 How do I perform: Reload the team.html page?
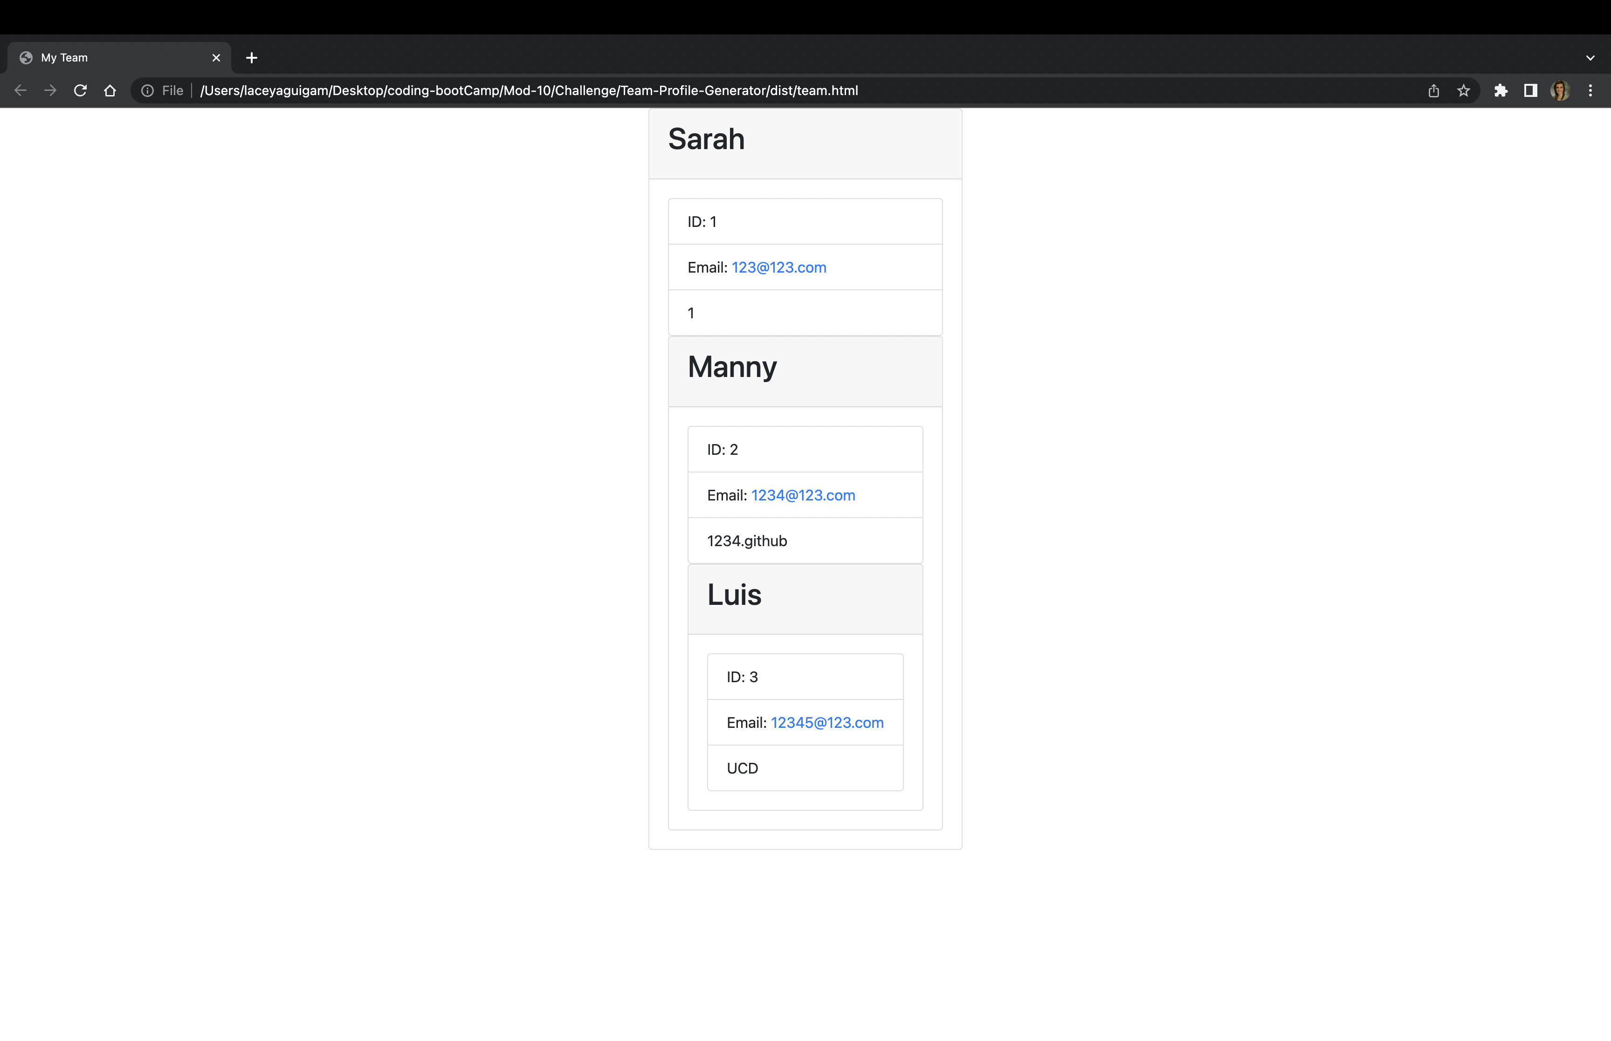(x=81, y=90)
